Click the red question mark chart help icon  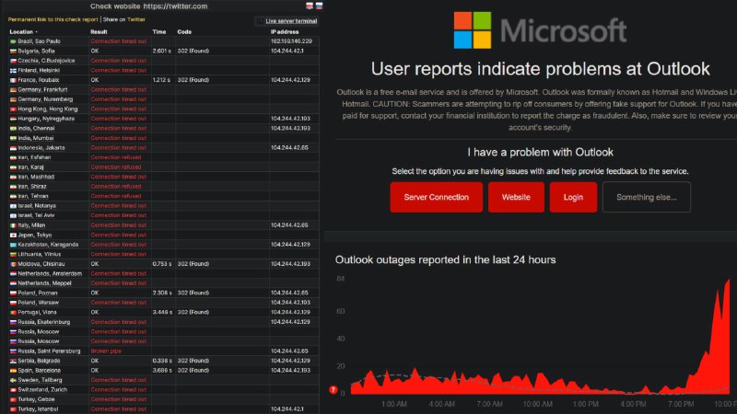pos(333,389)
